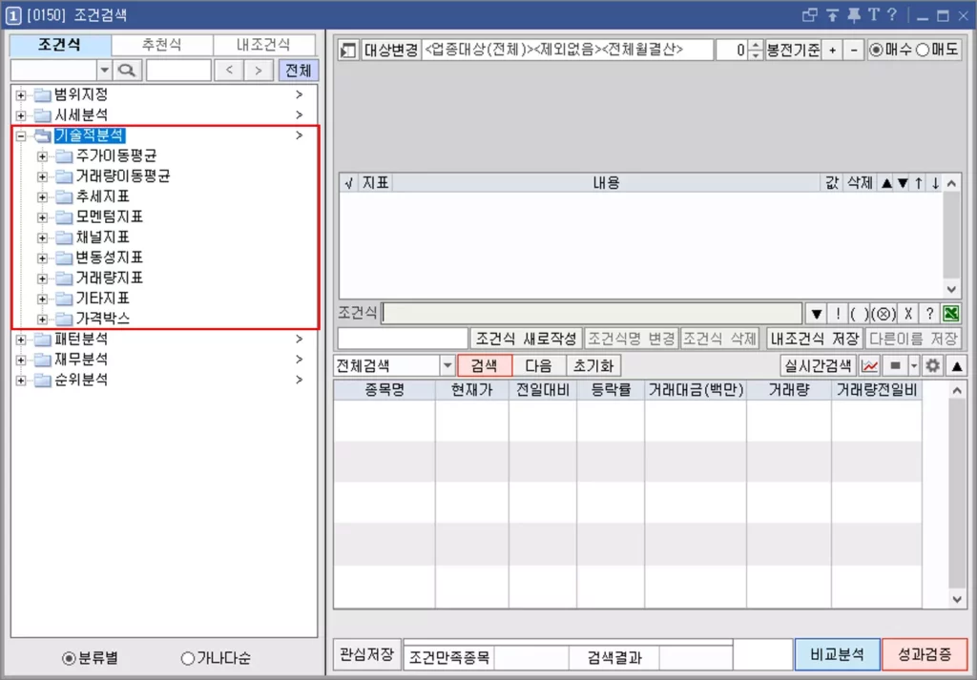
Task: Click the previous < search result button
Action: point(229,71)
